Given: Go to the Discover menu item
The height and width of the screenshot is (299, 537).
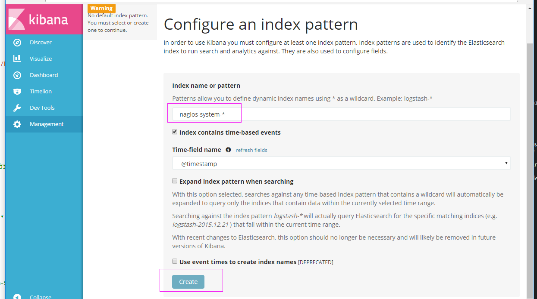Looking at the screenshot, I should pos(41,43).
